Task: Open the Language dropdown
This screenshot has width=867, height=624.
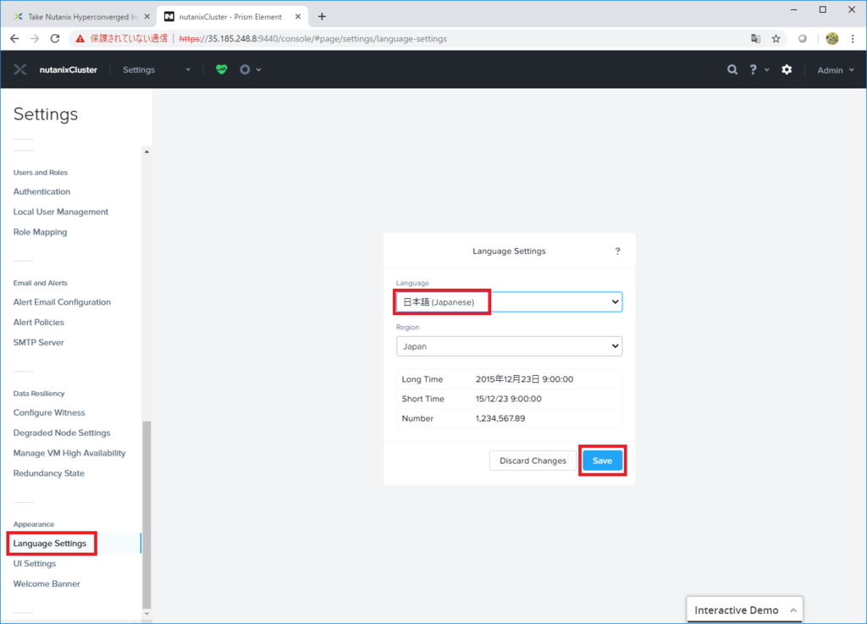Action: click(x=509, y=301)
